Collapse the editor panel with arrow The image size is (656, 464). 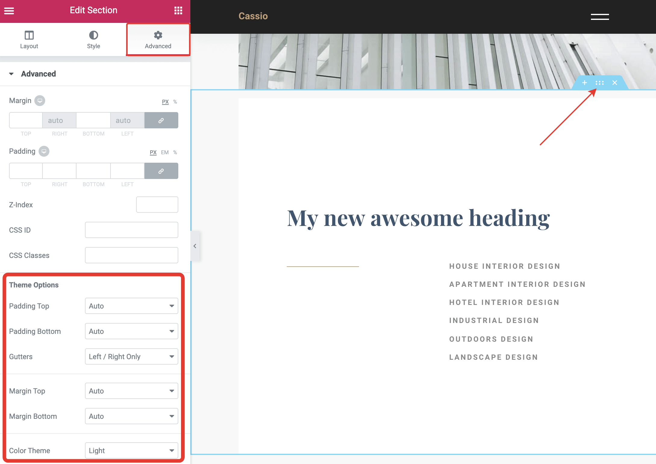195,246
